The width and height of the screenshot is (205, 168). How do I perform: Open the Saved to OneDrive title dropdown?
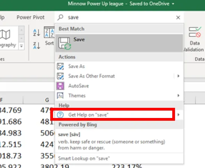173,4
